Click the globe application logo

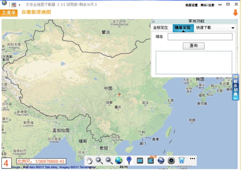(x=4, y=3)
